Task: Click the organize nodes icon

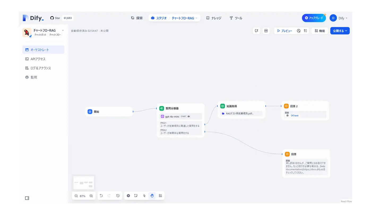Action: [x=160, y=196]
